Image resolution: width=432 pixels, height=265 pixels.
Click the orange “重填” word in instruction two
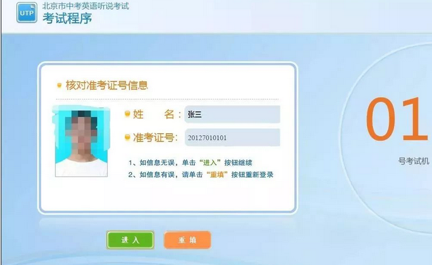pos(217,175)
